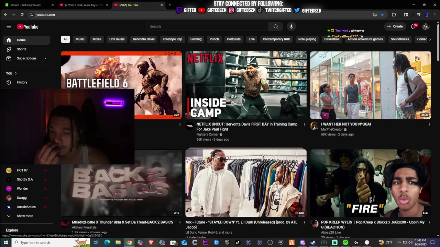This screenshot has height=247, width=440.
Task: Select the Freestyle Rap chip
Action: pyautogui.click(x=172, y=39)
